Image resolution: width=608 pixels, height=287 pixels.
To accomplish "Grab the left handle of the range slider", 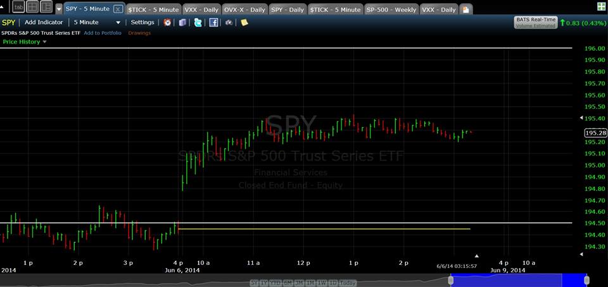I will [x=450, y=279].
